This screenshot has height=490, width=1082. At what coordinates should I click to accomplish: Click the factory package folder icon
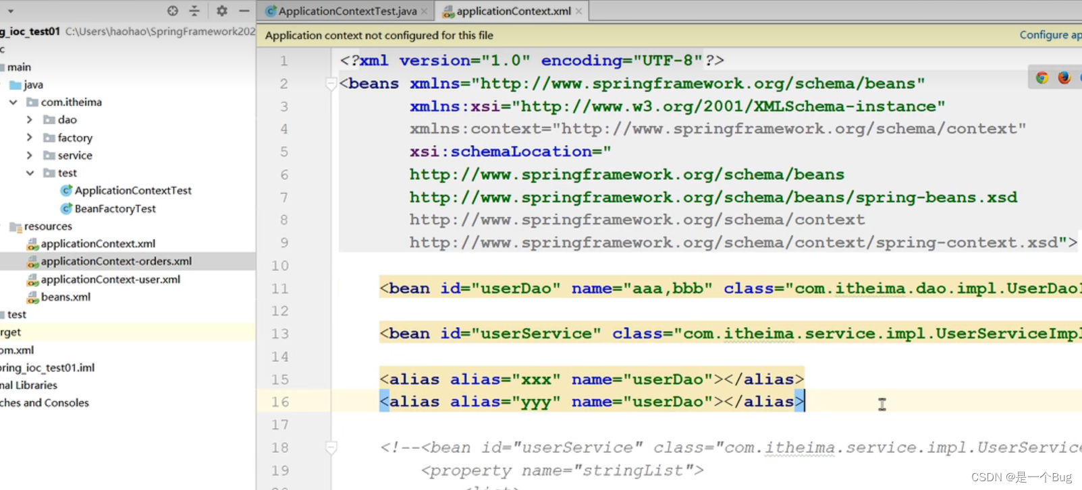coord(49,137)
